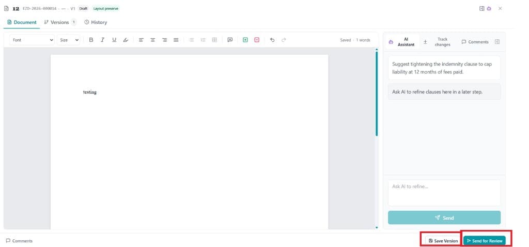529x247 pixels.
Task: Click the 1 words count
Action: [363, 40]
